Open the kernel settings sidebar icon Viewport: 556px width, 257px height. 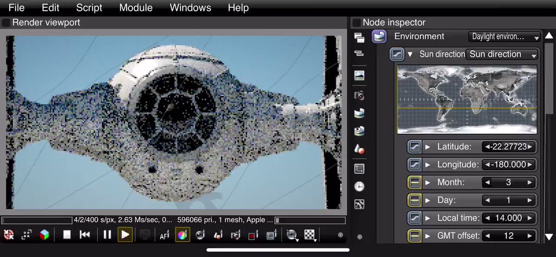(x=359, y=204)
